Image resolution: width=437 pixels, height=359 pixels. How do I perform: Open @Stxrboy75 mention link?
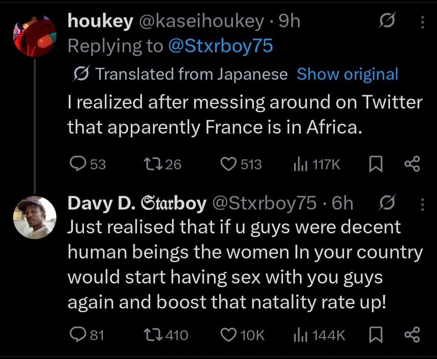[x=220, y=46]
